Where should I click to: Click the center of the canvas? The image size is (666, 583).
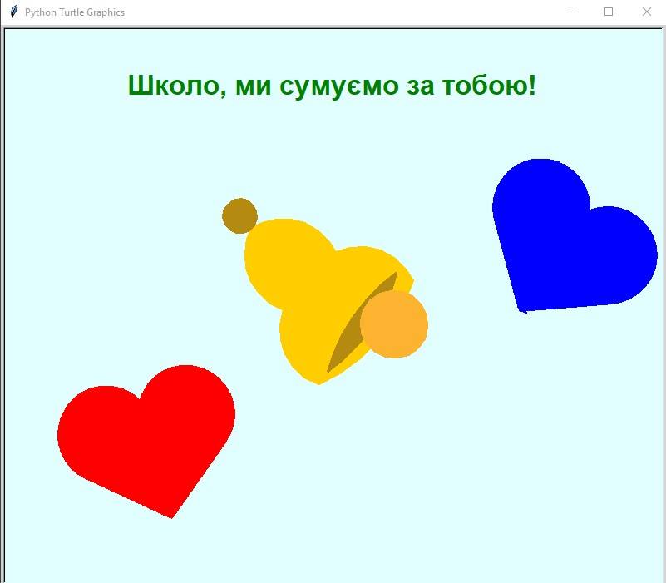333,304
